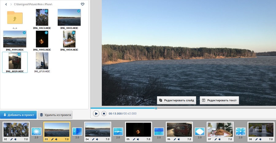Click the Редактировать слайд button
The width and height of the screenshot is (276, 143).
(x=176, y=100)
